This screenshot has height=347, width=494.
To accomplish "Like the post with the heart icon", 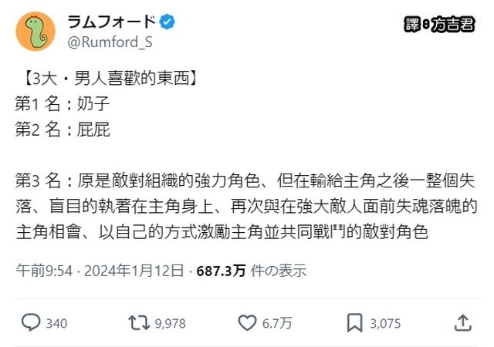I will click(x=247, y=322).
